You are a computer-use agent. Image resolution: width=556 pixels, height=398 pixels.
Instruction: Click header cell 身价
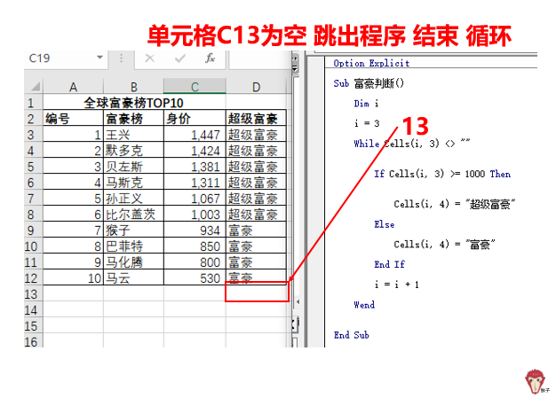195,119
